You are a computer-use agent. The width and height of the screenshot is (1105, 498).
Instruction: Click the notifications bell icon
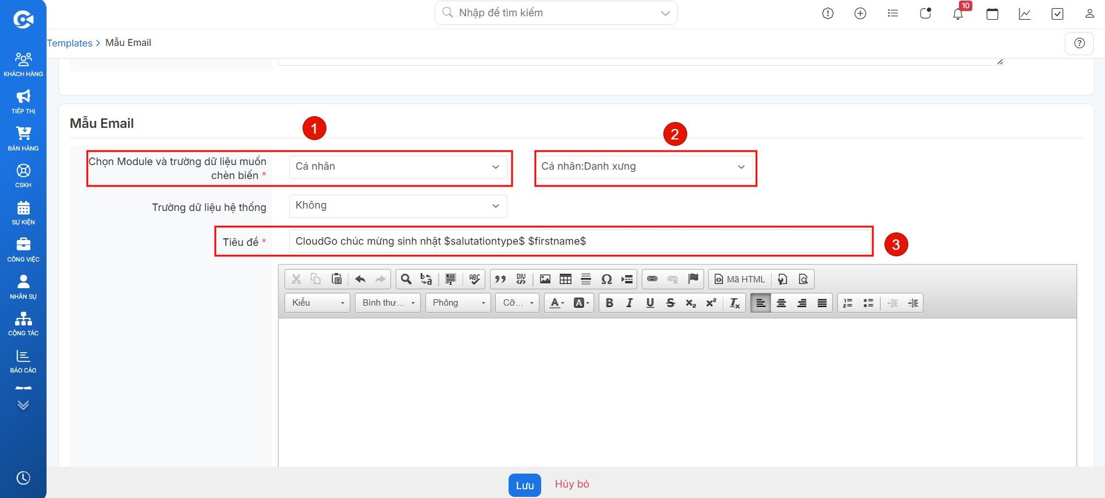[x=958, y=13]
